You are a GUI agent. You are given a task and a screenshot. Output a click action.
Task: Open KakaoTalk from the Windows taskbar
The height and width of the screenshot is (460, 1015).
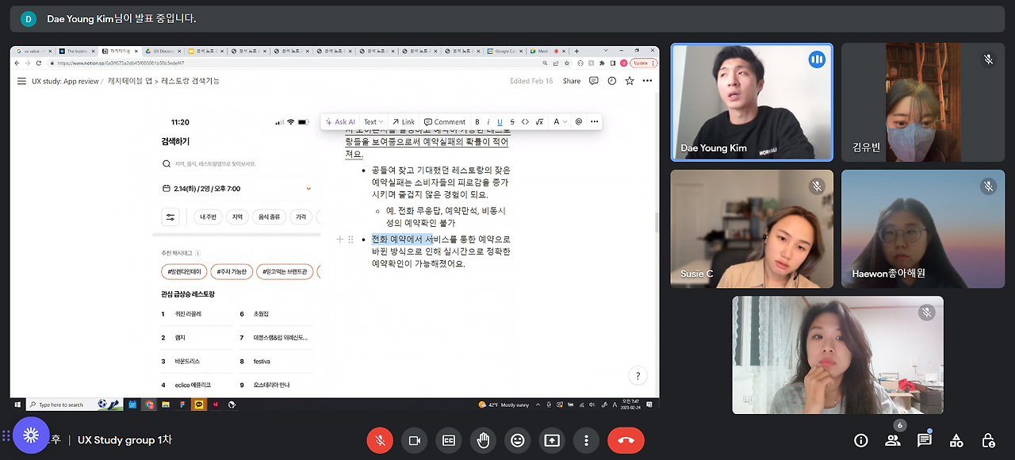(x=198, y=404)
